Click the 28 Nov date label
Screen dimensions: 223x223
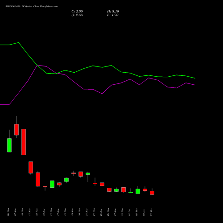[x=122, y=212]
